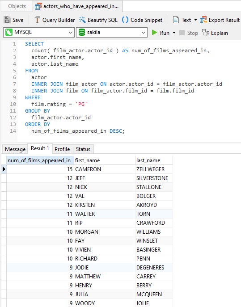Viewport: 241px width, 307px height.
Task: Insert a Code Snippet
Action: pos(142,20)
